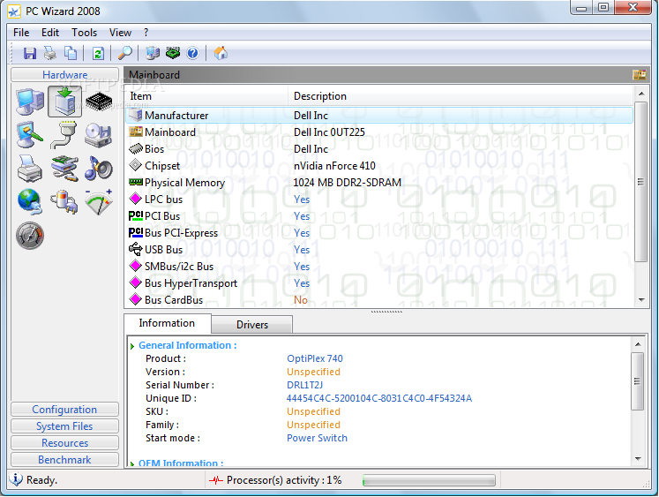Screen dimensions: 659x497
Task: Click the info icon in status bar
Action: tap(16, 479)
